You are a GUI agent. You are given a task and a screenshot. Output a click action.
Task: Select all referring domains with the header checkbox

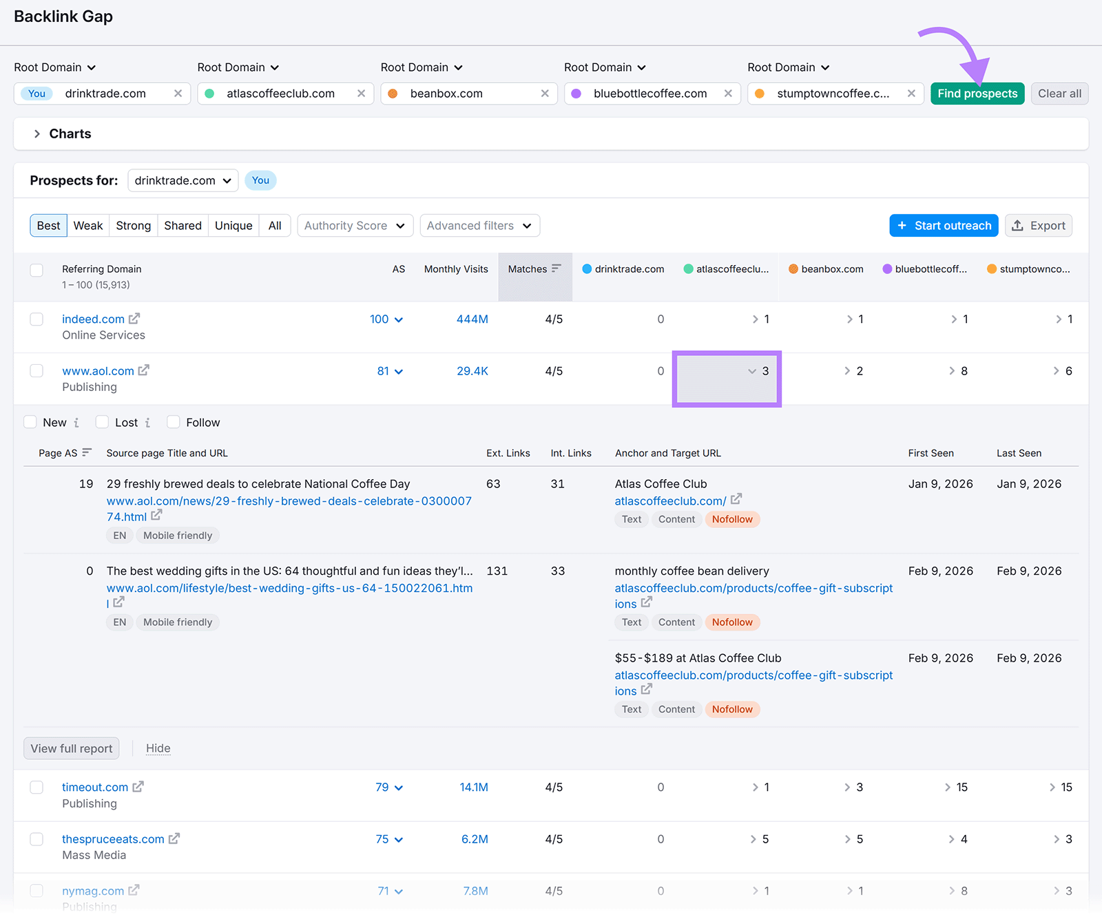click(x=37, y=270)
